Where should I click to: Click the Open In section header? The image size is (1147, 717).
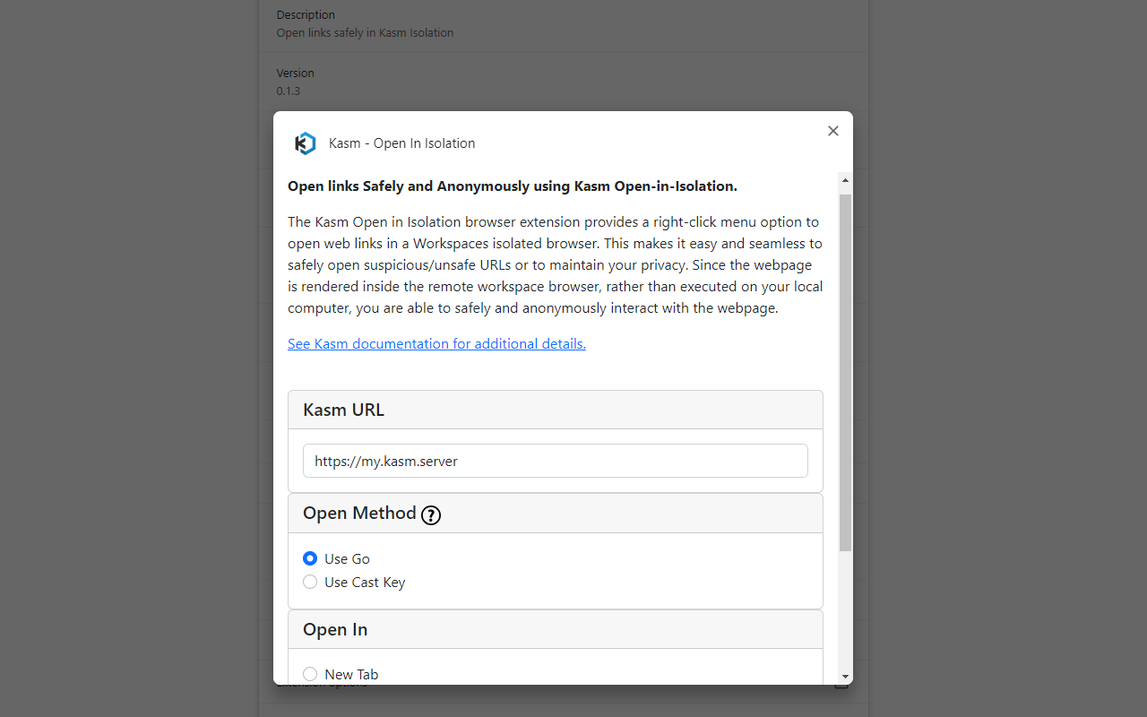(335, 629)
